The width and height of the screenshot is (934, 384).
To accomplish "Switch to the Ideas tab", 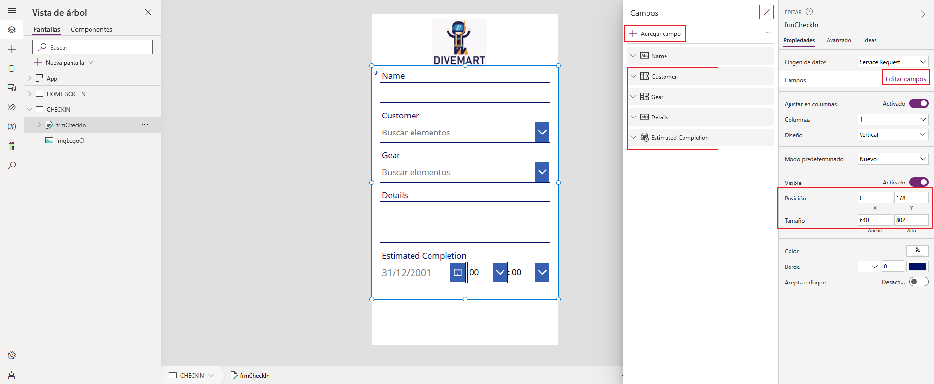I will 870,40.
